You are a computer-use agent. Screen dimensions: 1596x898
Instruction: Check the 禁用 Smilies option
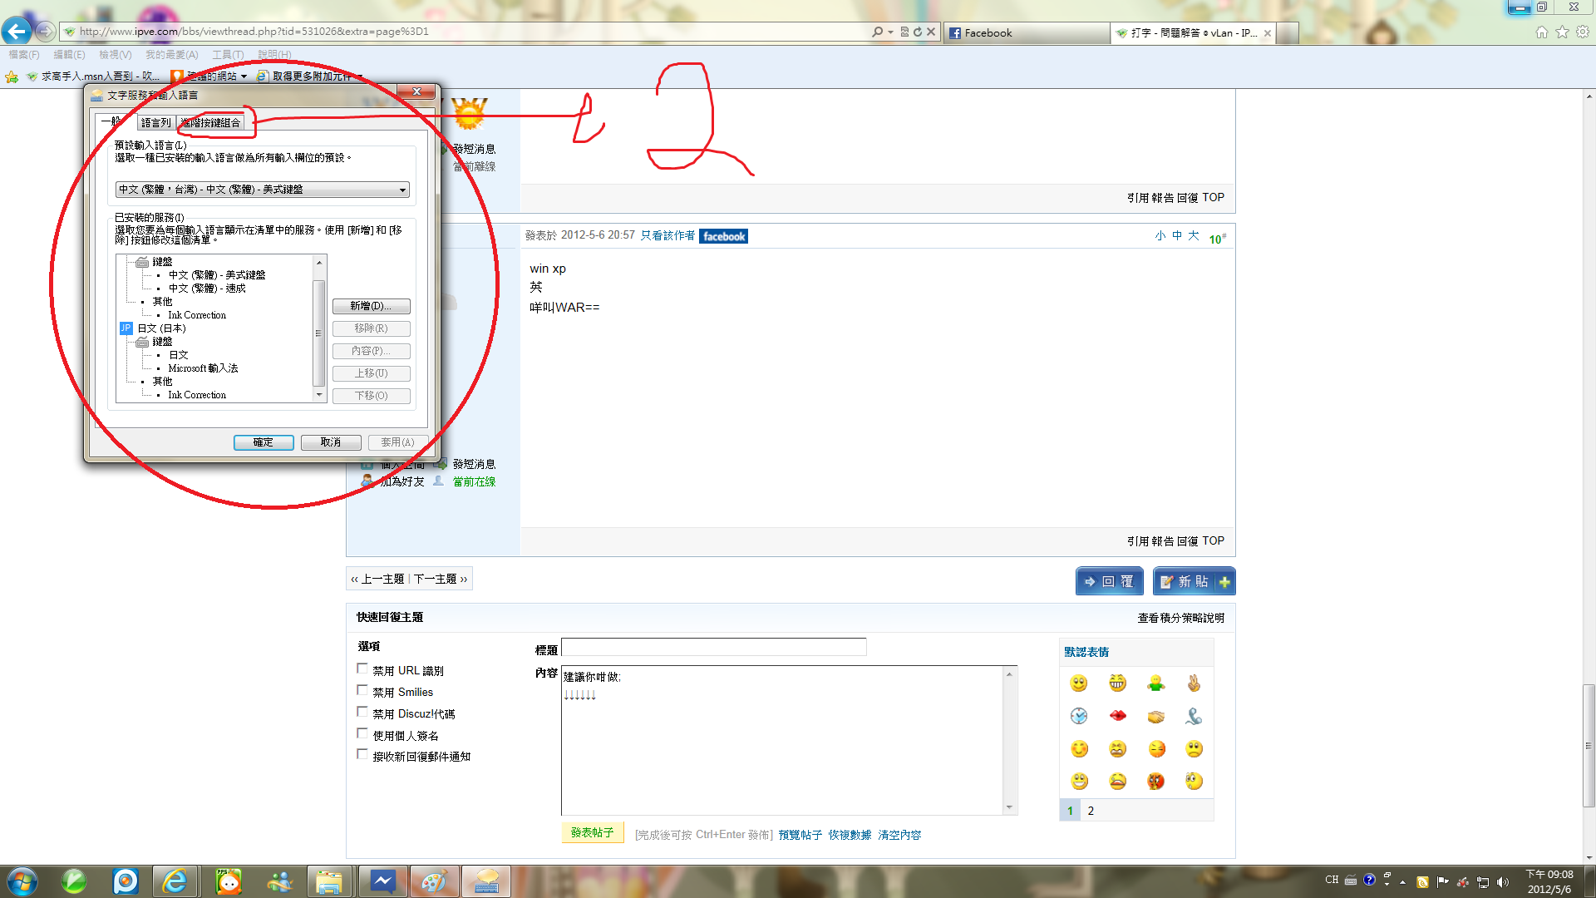[362, 690]
